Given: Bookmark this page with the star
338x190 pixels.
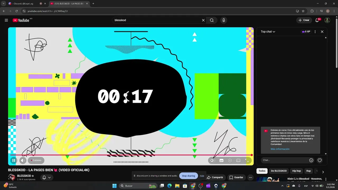Looking at the screenshot, I should 303,11.
